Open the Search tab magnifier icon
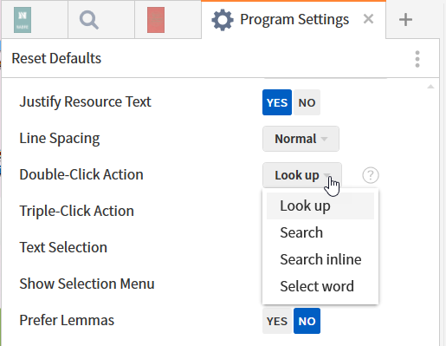 (x=89, y=20)
